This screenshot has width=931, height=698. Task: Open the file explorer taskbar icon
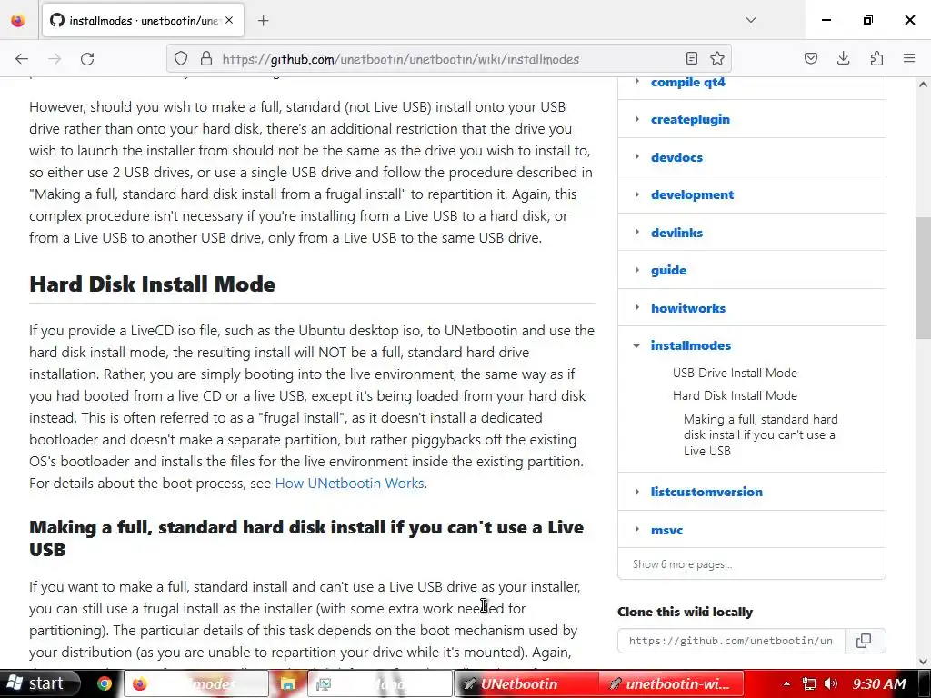pyautogui.click(x=288, y=683)
